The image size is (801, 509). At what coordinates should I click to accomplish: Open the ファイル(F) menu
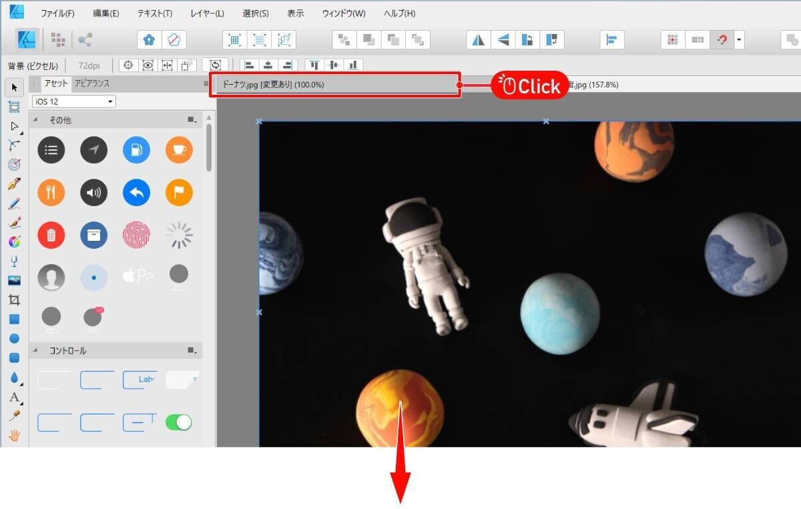pos(57,13)
